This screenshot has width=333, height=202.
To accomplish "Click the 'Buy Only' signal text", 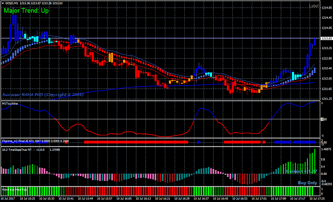I will [307, 183].
